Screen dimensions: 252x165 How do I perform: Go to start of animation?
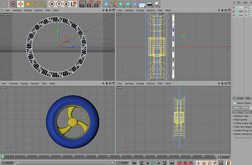tap(134, 163)
